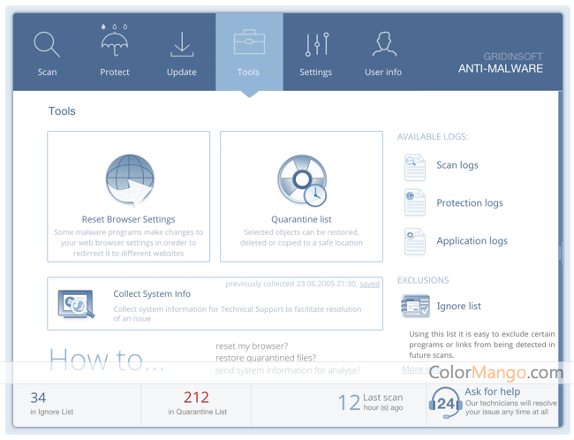Open Protection logs entry
The width and height of the screenshot is (574, 440).
tap(469, 203)
